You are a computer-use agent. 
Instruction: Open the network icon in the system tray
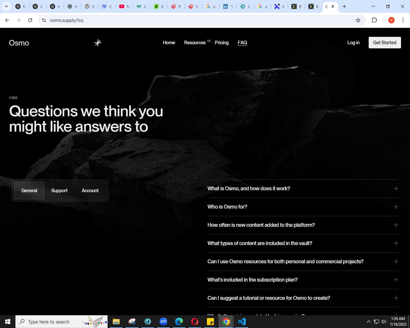click(x=376, y=322)
